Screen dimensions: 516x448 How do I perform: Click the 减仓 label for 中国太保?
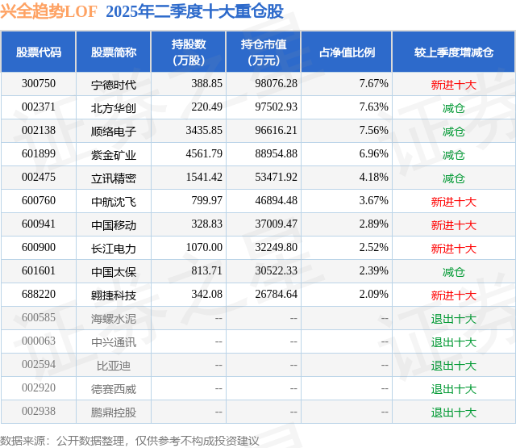point(453,272)
